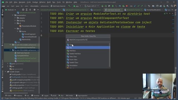178x100 pixels.
Task: Collapse the home folder
Action: (x=18, y=31)
